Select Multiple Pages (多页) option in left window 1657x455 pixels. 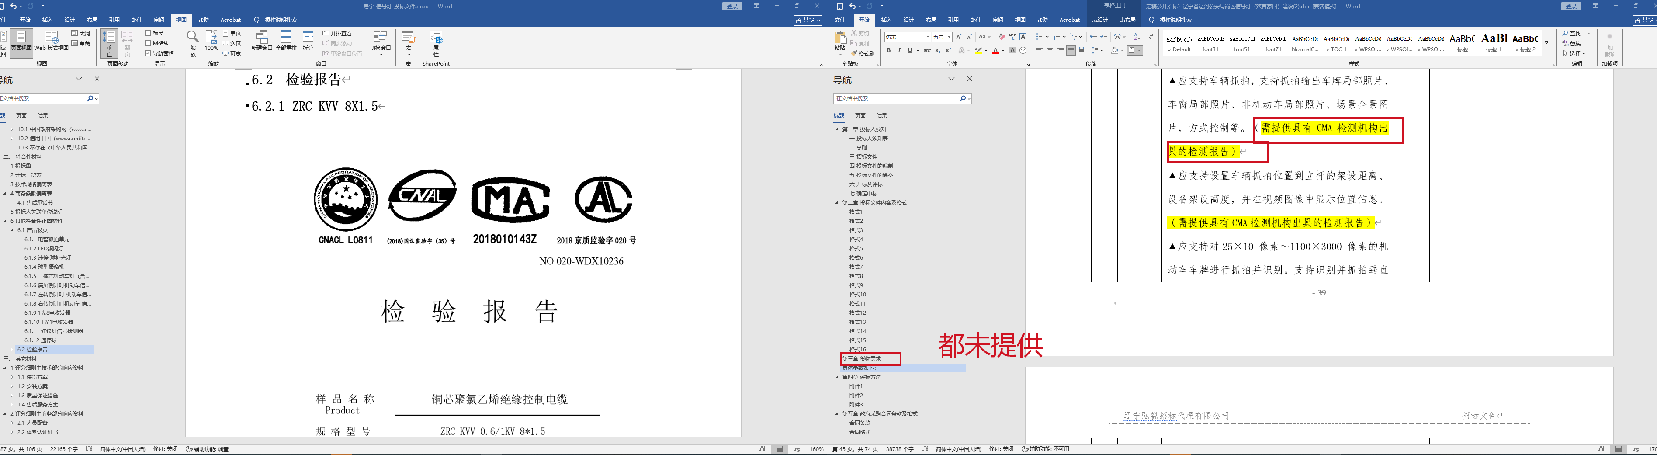pos(232,43)
